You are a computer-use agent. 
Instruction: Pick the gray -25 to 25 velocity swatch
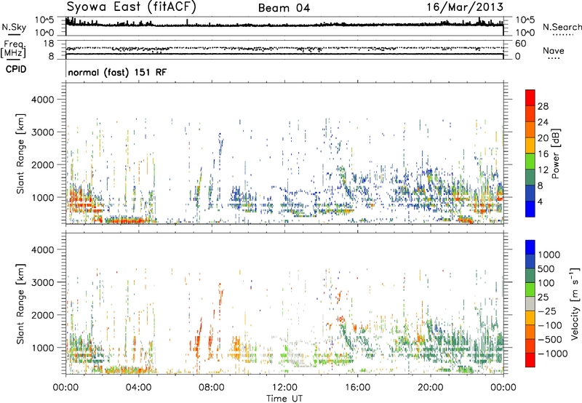pos(530,304)
